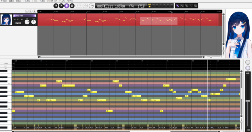This screenshot has width=252, height=132.
Task: Click the add track plus button
Action: click(x=27, y=11)
